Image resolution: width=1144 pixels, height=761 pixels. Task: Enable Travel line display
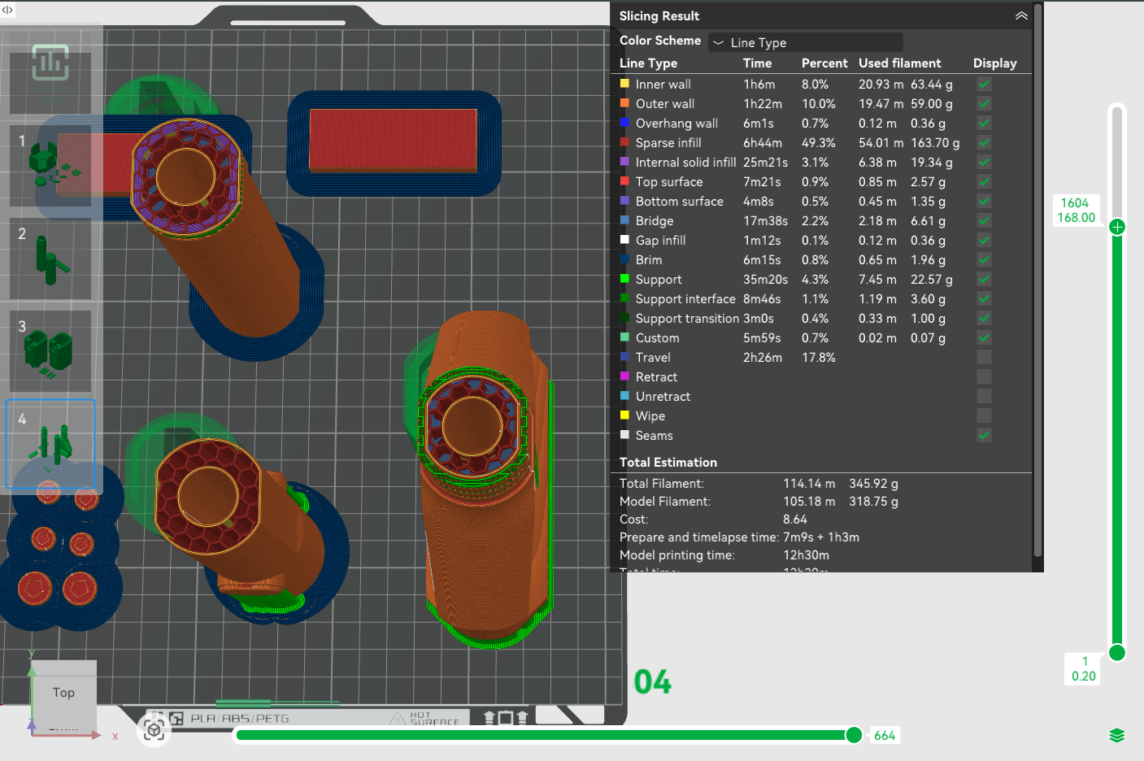(984, 357)
